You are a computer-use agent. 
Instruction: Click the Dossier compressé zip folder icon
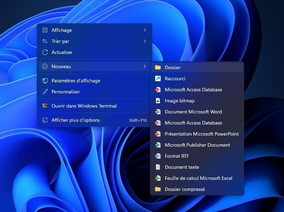pos(158,189)
